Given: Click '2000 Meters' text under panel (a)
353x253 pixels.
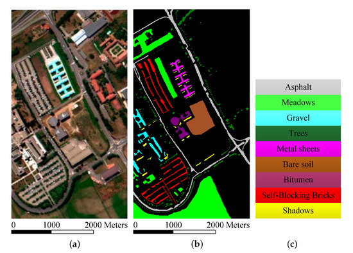Looking at the screenshot, I should pos(106,225).
